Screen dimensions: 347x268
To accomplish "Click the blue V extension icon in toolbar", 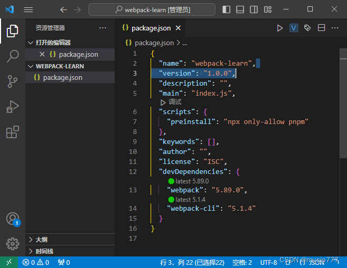I will coord(294,28).
